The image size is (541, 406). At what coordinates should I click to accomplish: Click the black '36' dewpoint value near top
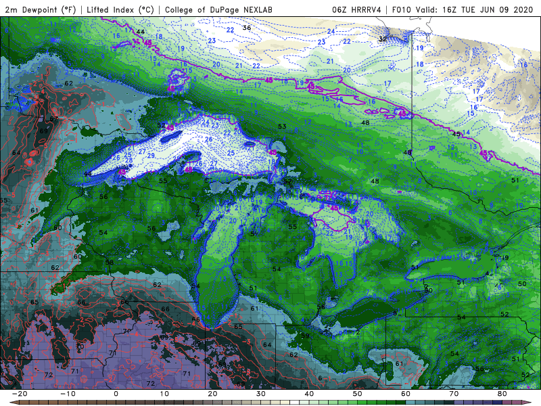coord(247,28)
